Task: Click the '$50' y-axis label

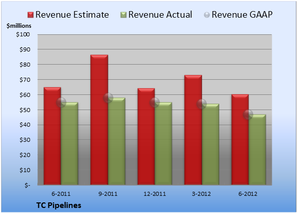Action: (25, 110)
